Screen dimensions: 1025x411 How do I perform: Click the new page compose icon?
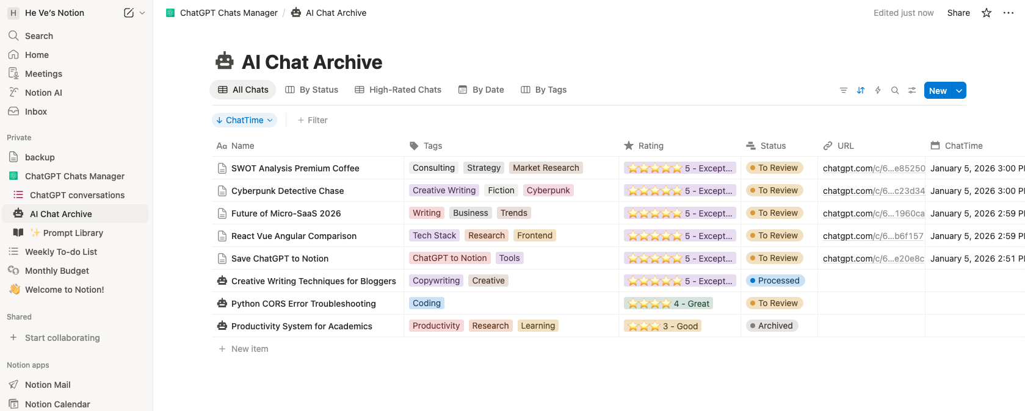[x=129, y=13]
